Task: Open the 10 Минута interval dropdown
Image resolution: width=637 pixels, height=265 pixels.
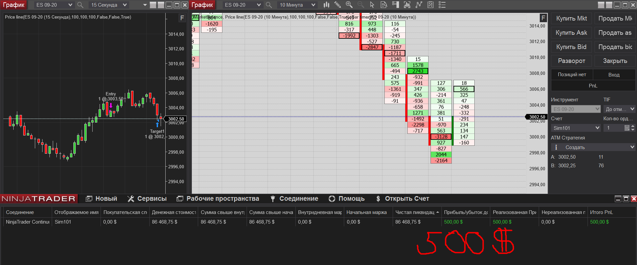Action: (297, 5)
